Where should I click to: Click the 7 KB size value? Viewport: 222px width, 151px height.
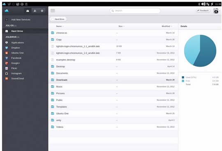(x=118, y=53)
